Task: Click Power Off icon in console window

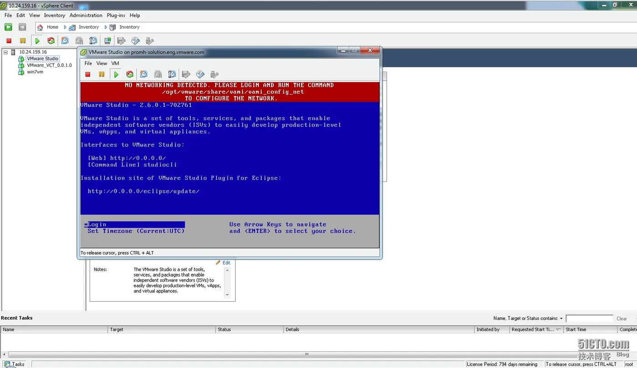Action: (88, 74)
